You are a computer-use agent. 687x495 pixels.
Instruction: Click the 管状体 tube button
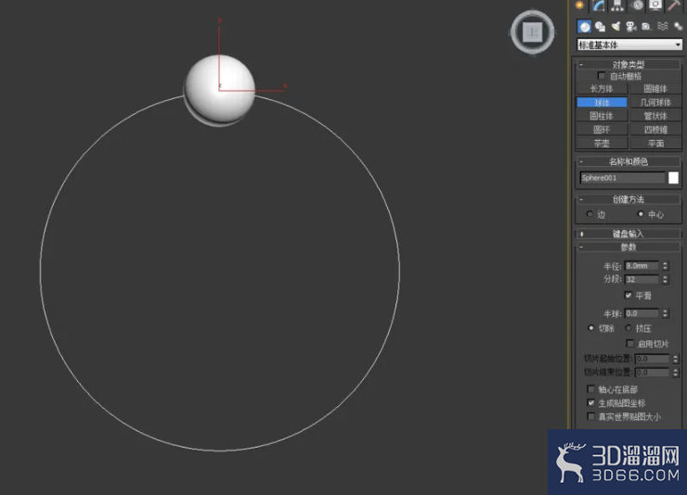coord(655,116)
